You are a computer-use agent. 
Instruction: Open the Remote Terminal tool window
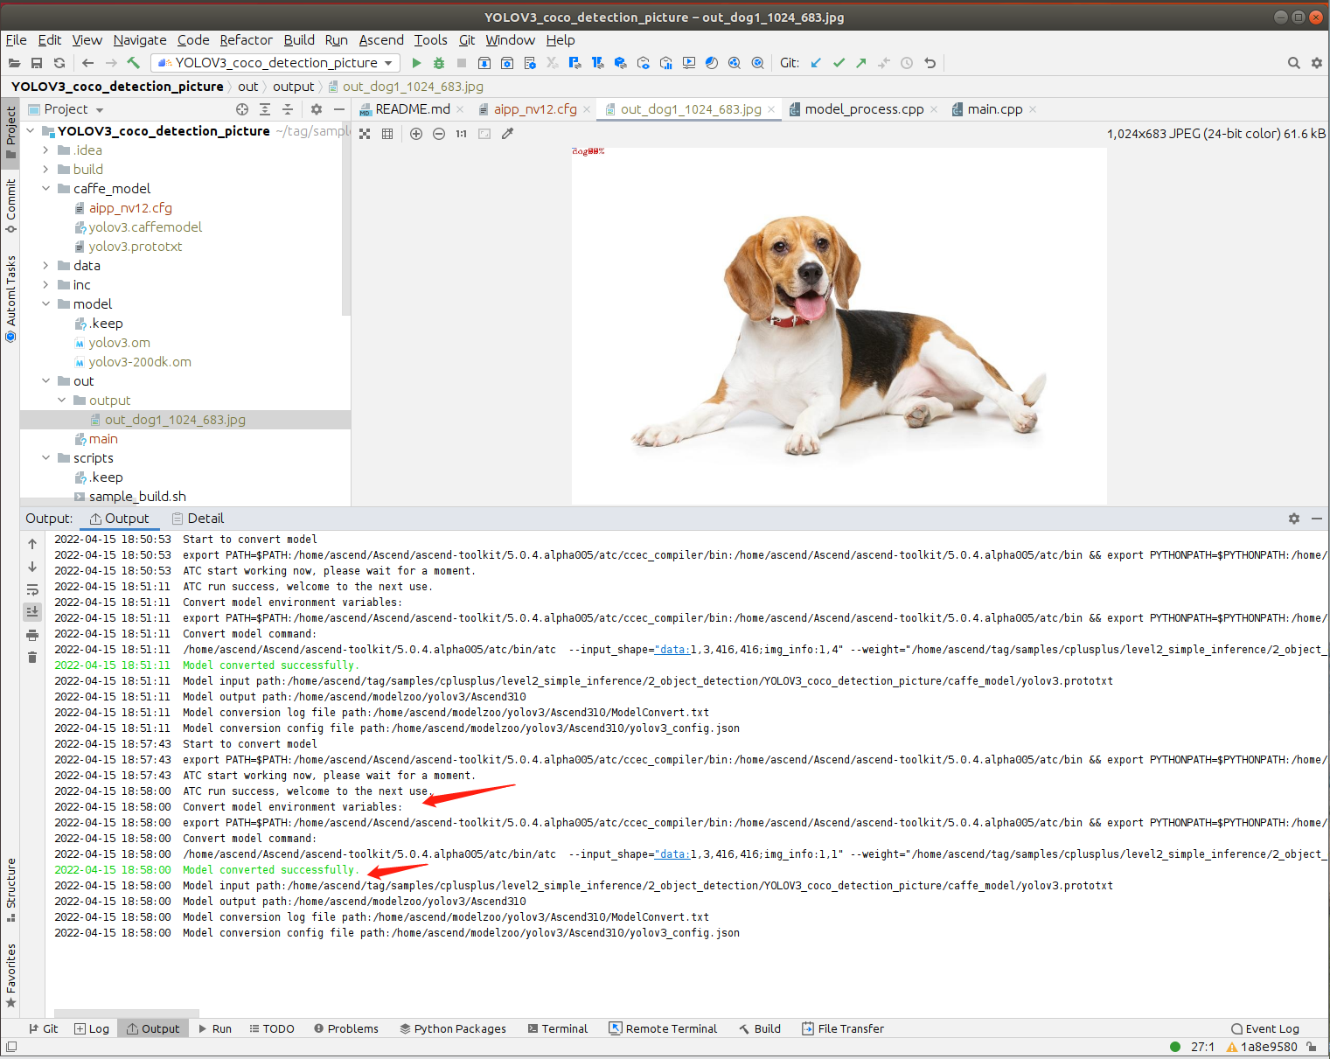tap(663, 1029)
